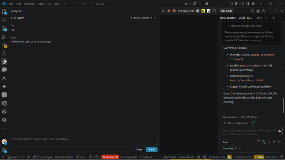This screenshot has width=285, height=160.
Task: Search within the Kilo Code session
Action: 273,18
